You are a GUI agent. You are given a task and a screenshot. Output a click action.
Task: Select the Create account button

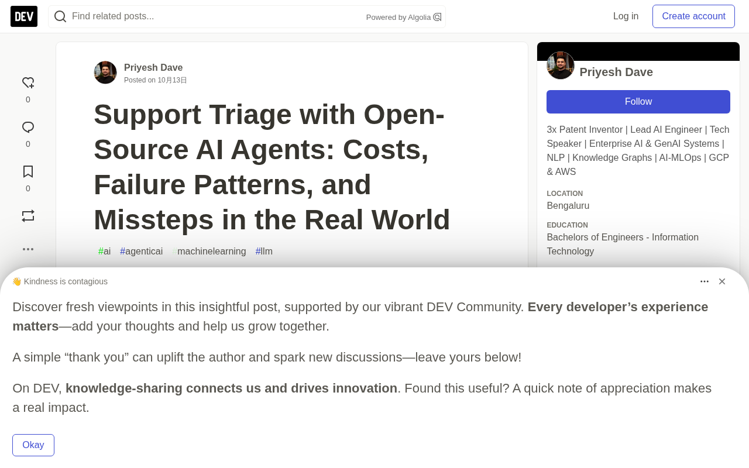693,16
